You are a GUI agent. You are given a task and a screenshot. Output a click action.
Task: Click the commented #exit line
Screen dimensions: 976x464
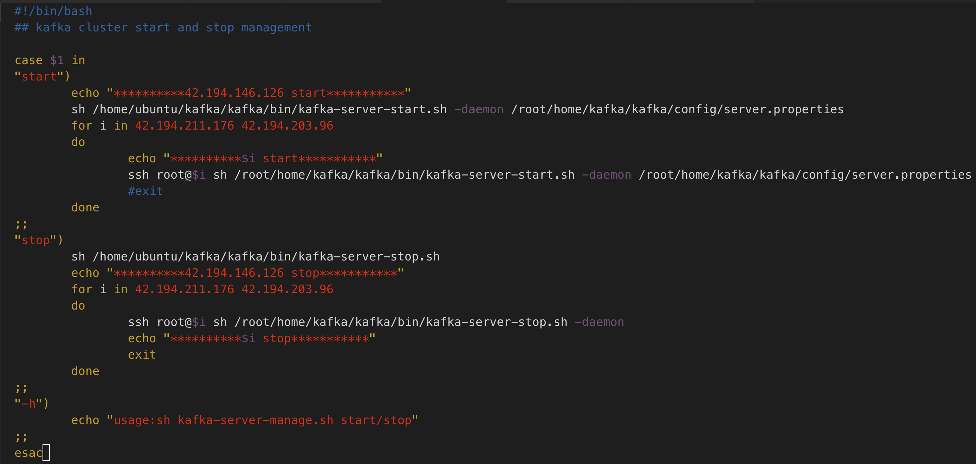pos(145,191)
